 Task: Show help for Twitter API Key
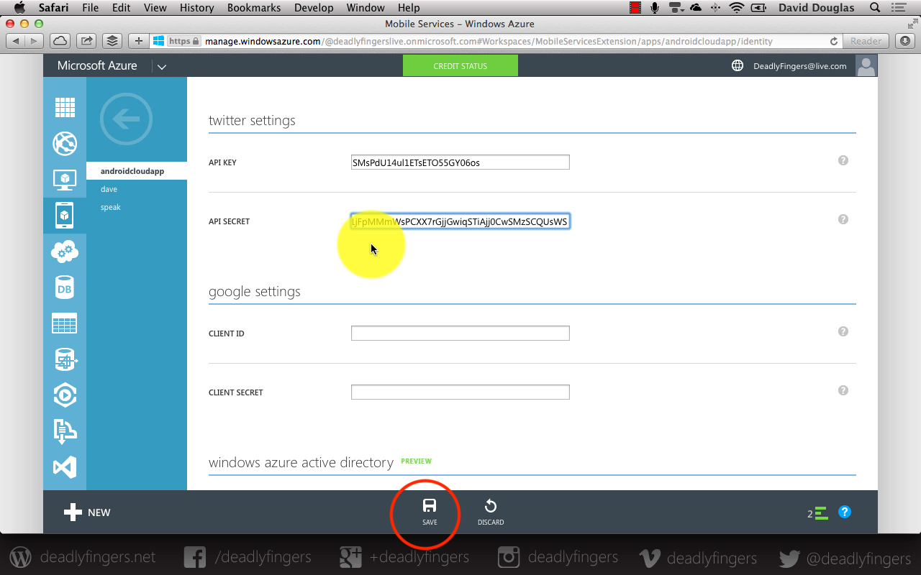click(843, 160)
